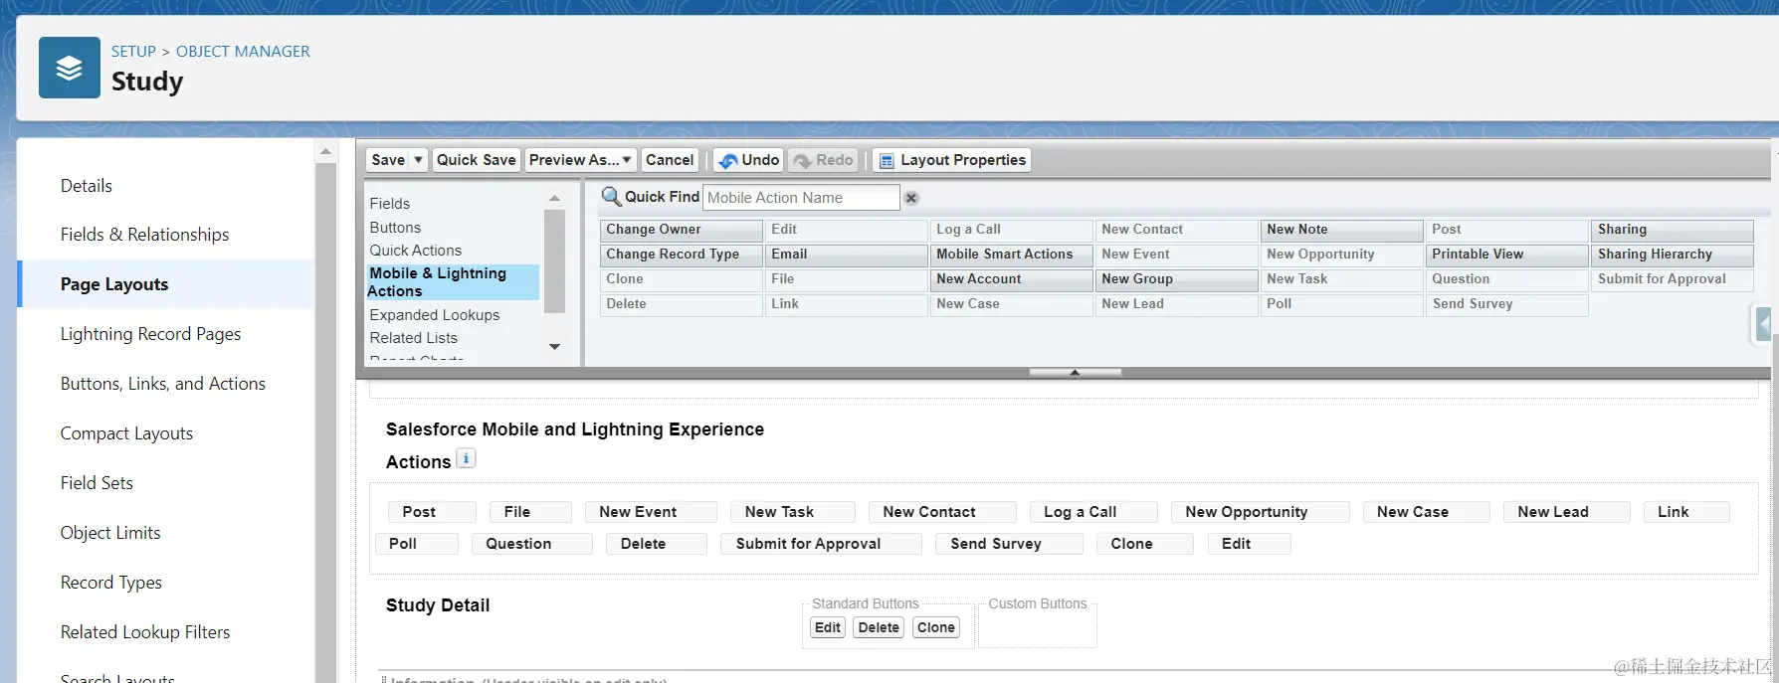This screenshot has height=683, width=1779.
Task: Click New Opportunity in Actions section
Action: (x=1260, y=512)
